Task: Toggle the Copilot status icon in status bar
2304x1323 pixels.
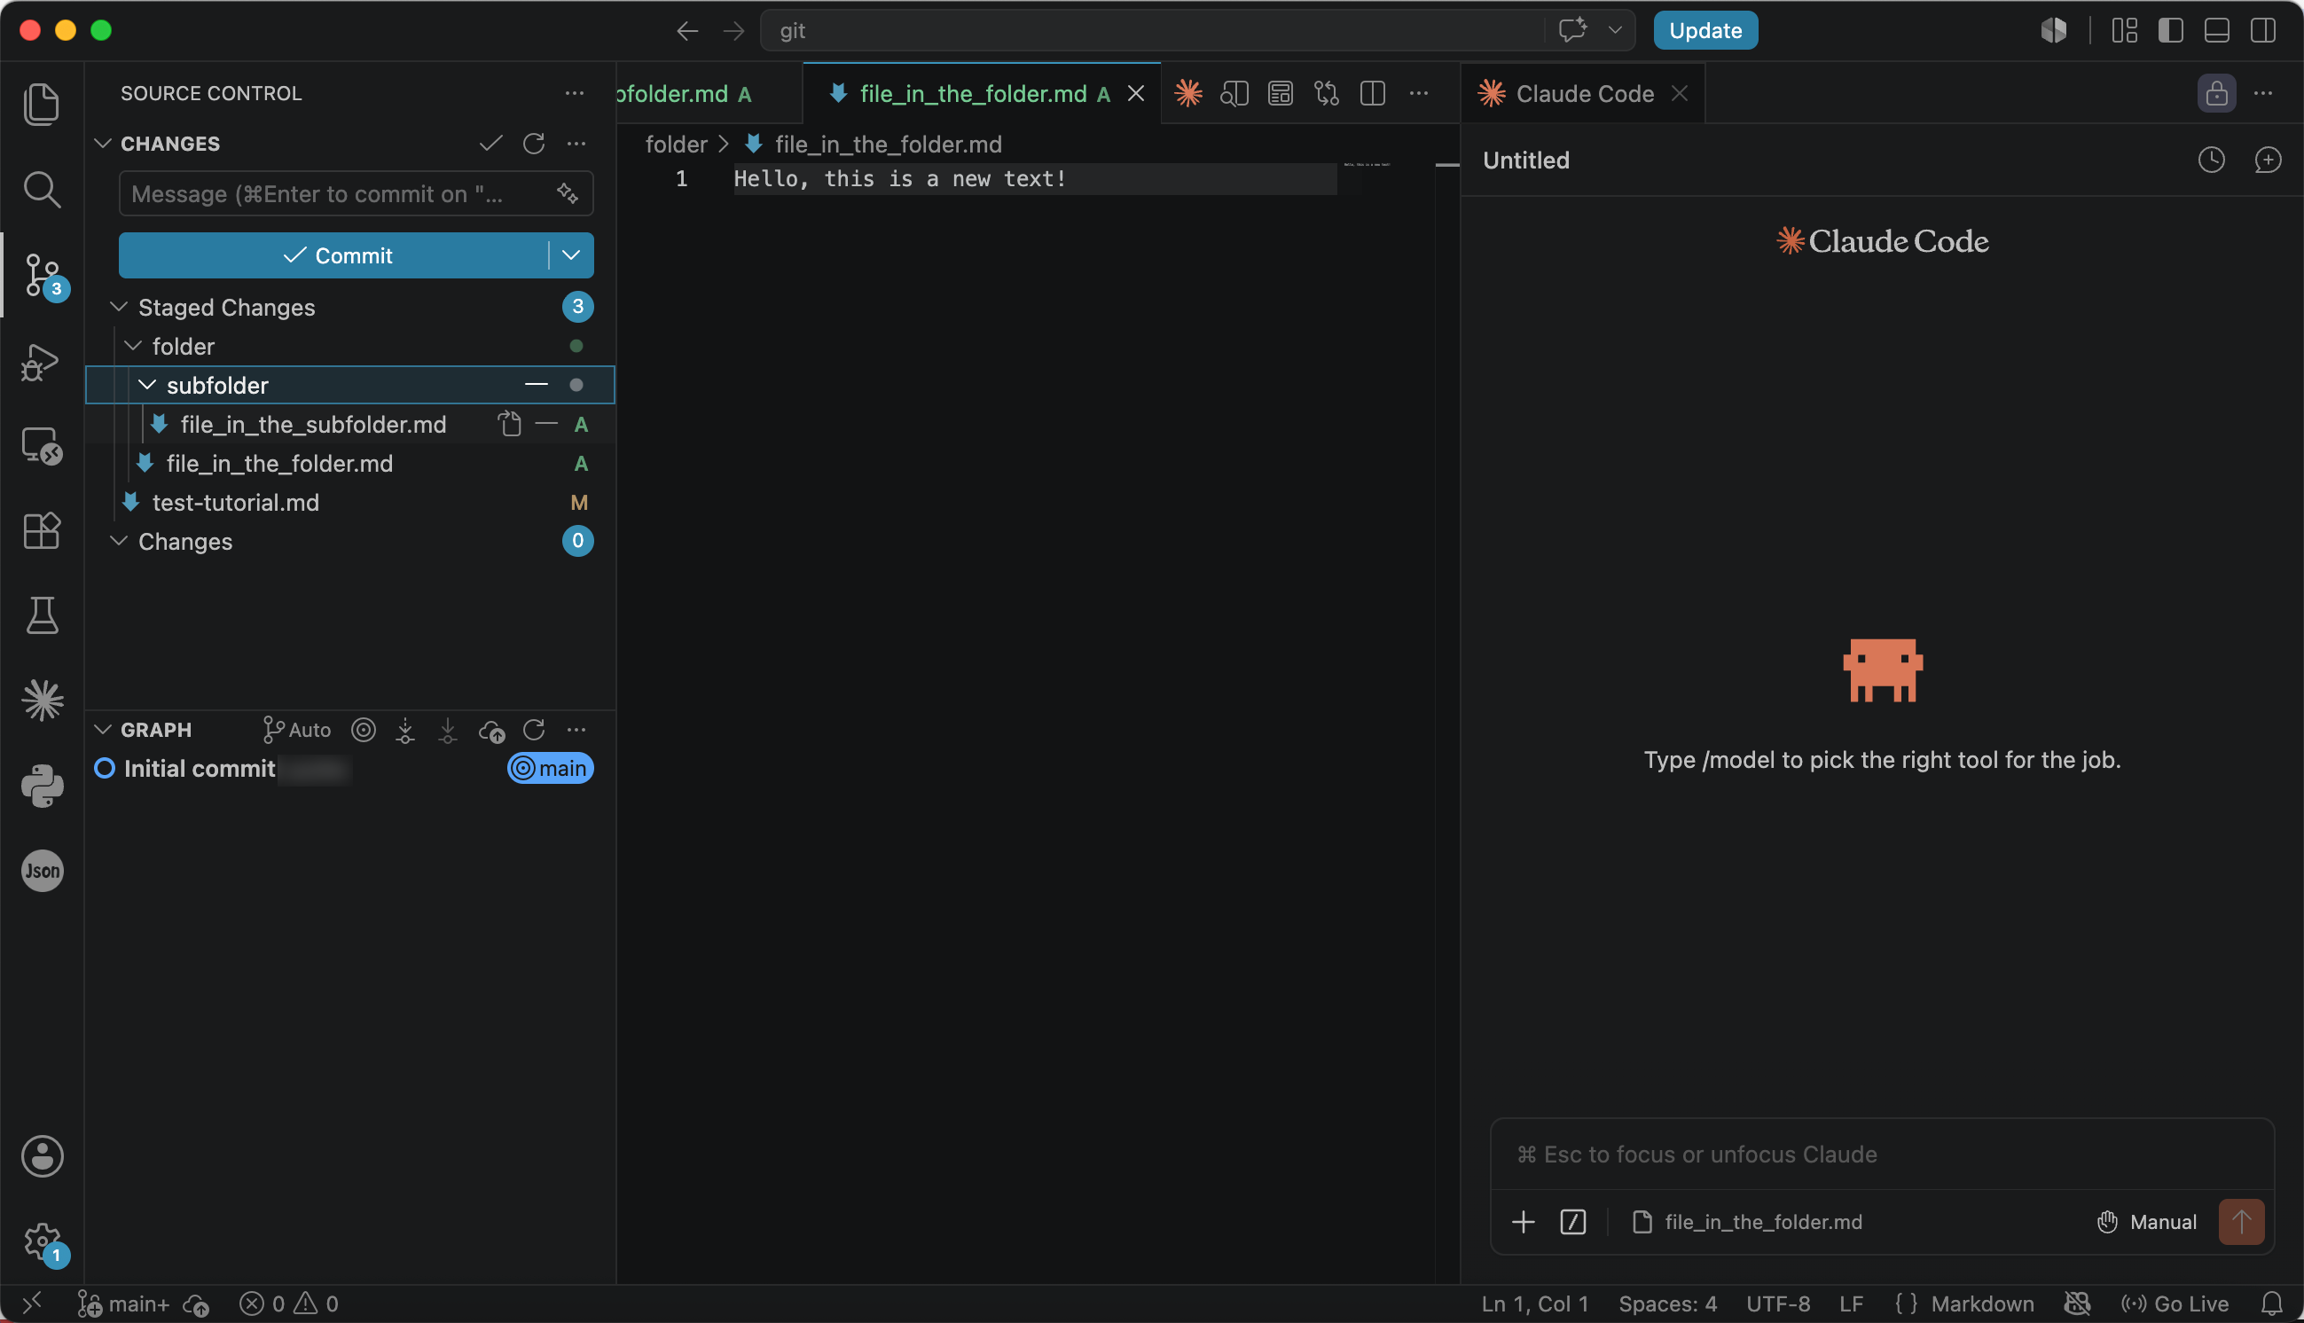Action: pyautogui.click(x=2077, y=1303)
